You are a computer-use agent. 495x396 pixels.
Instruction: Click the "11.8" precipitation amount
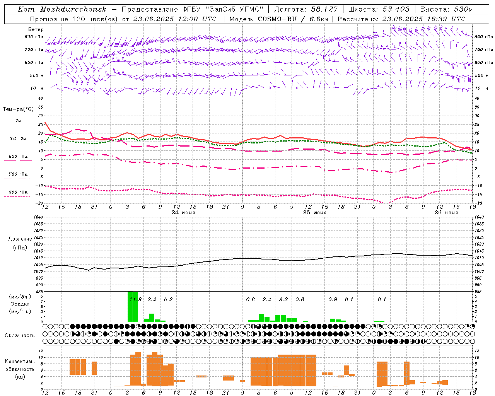point(135,299)
